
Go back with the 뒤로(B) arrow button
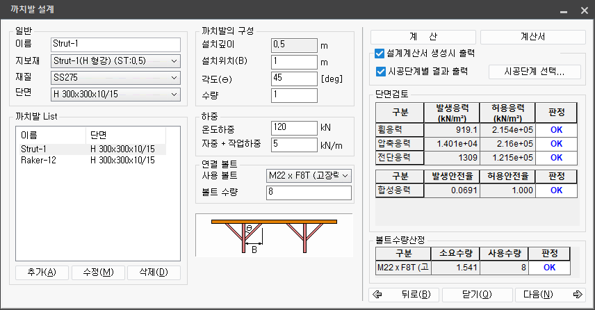[403, 294]
